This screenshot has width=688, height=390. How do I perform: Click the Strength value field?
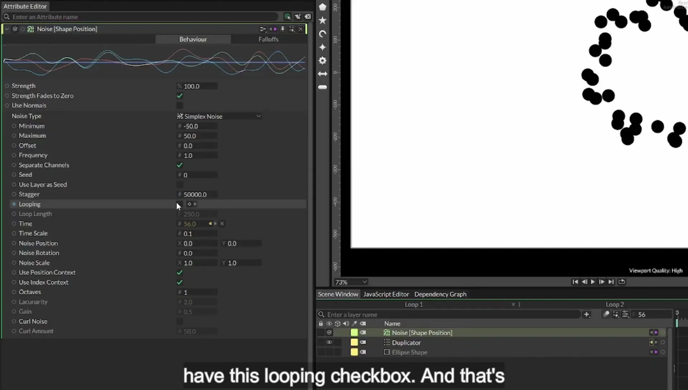coord(197,86)
